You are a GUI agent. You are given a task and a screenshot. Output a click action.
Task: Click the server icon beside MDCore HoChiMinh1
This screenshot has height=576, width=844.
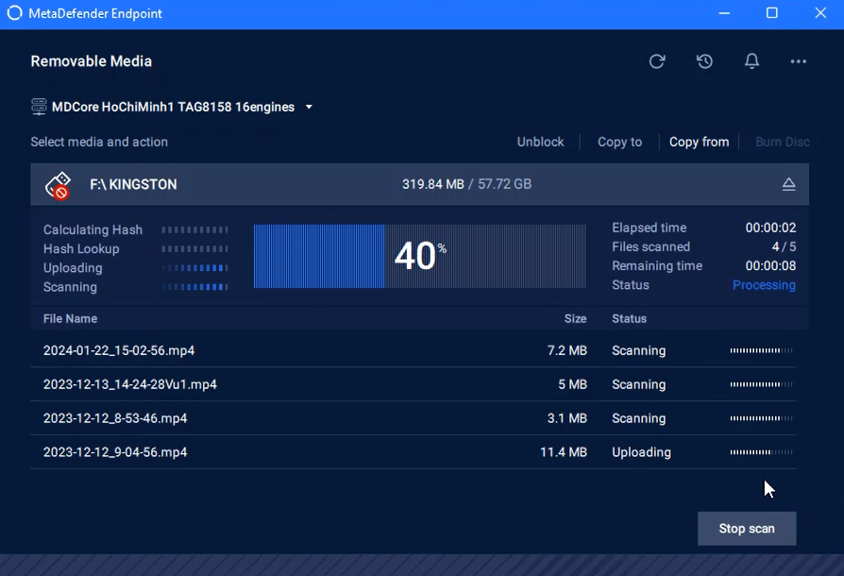point(39,107)
